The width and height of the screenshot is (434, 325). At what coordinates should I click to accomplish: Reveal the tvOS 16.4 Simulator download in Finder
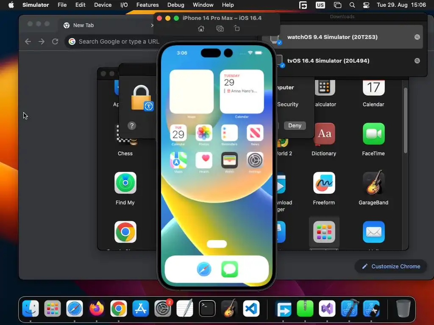pos(417,61)
